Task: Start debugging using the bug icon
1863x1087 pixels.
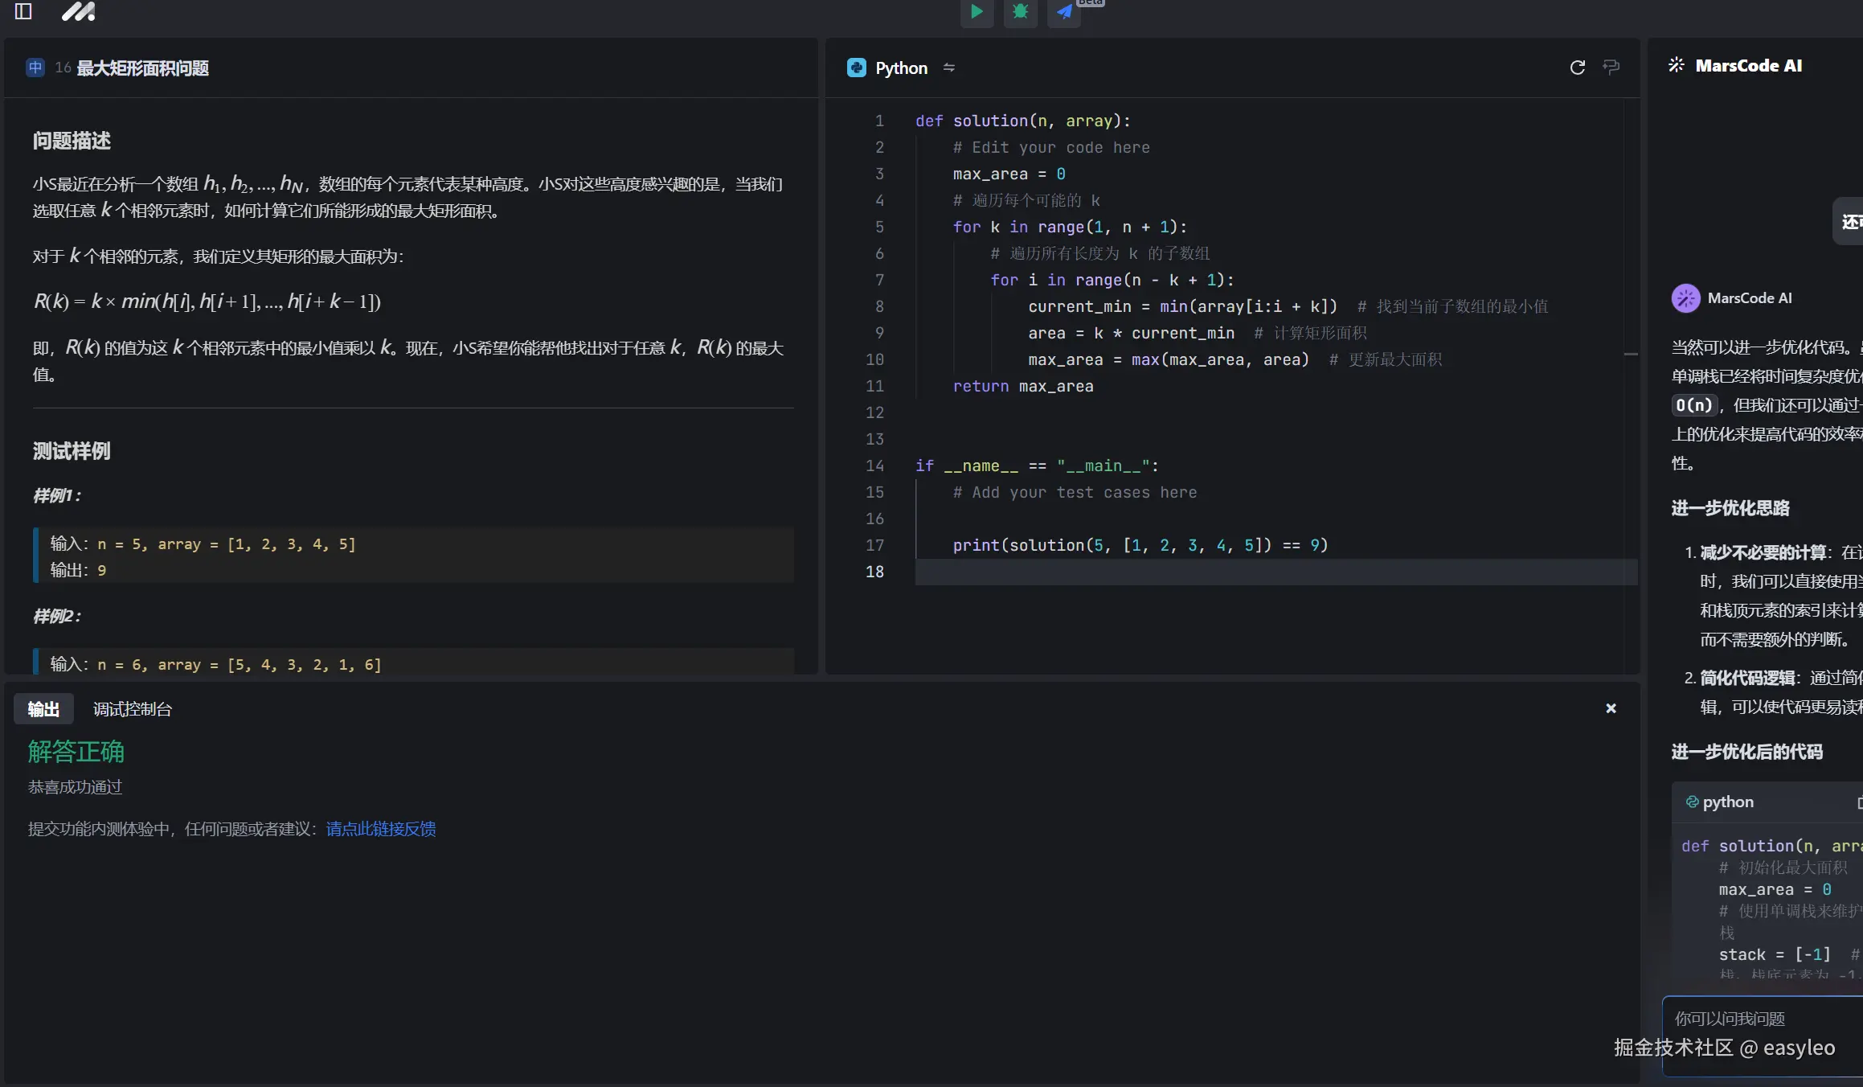Action: pos(1020,13)
